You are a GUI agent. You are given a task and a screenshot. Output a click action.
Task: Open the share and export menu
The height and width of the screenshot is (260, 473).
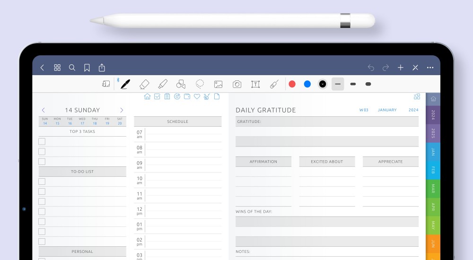[x=102, y=68]
